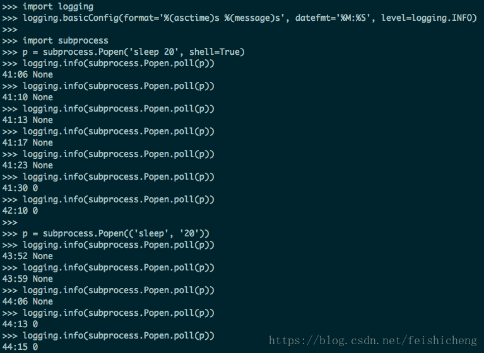484x353 pixels.
Task: Click the "41:23 None" output line
Action: pyautogui.click(x=28, y=166)
